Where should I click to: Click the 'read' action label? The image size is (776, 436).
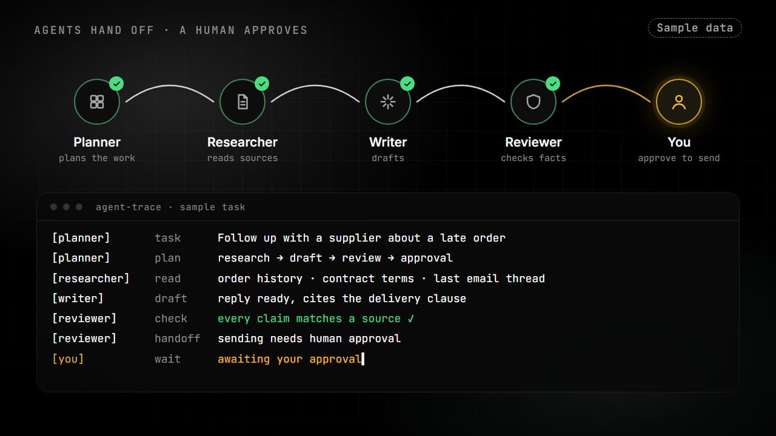pos(168,279)
